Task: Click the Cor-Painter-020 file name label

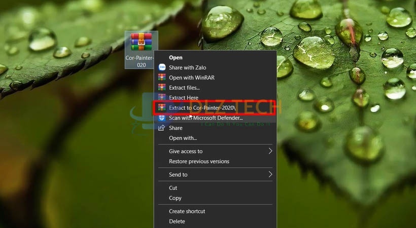Action: click(141, 61)
